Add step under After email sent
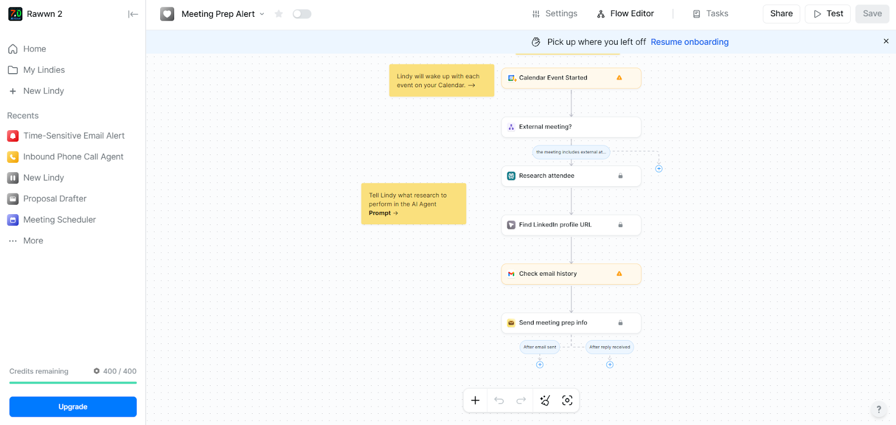This screenshot has width=896, height=425. coord(540,365)
